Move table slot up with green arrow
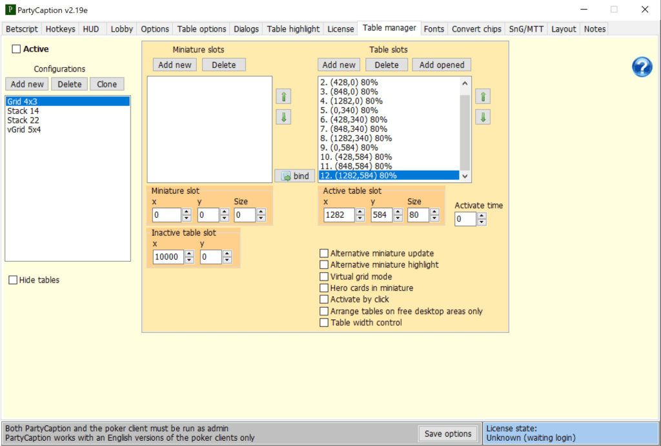The height and width of the screenshot is (446, 661). [x=483, y=96]
